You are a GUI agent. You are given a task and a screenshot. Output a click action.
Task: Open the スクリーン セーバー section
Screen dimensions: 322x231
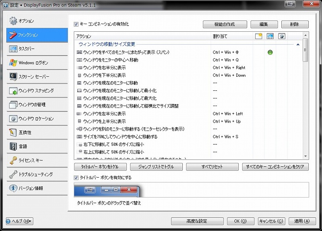37,77
